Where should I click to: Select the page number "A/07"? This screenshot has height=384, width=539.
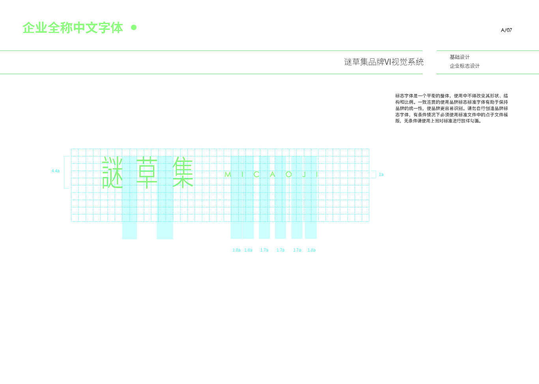coord(506,30)
